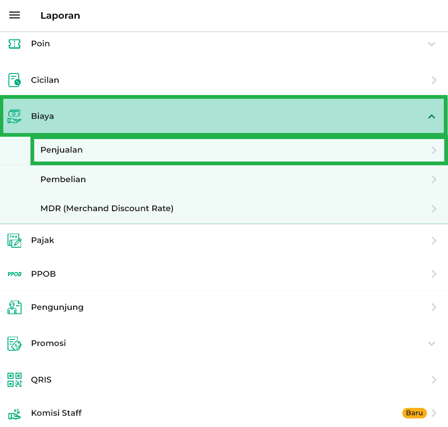
Task: Expand the Poin section chevron
Action: click(432, 44)
